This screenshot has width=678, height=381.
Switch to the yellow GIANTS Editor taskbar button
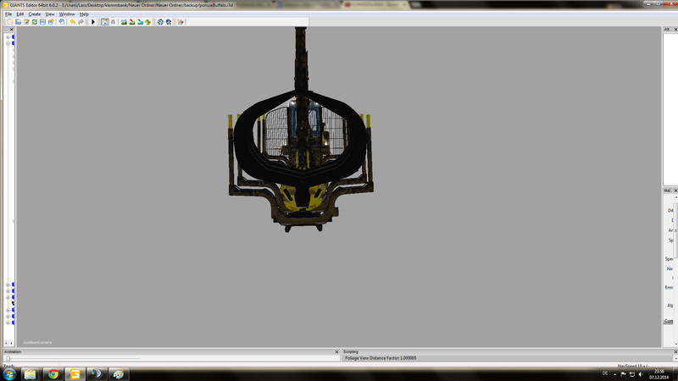coord(75,374)
